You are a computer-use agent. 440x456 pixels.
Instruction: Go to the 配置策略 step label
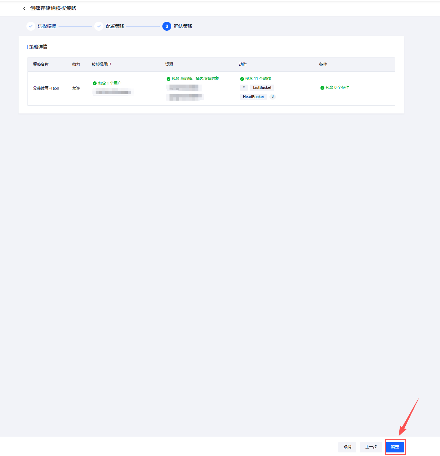coord(115,26)
